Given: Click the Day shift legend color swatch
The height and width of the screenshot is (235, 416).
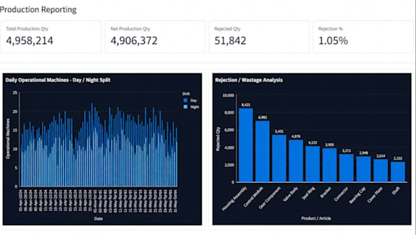Looking at the screenshot, I should 185,100.
